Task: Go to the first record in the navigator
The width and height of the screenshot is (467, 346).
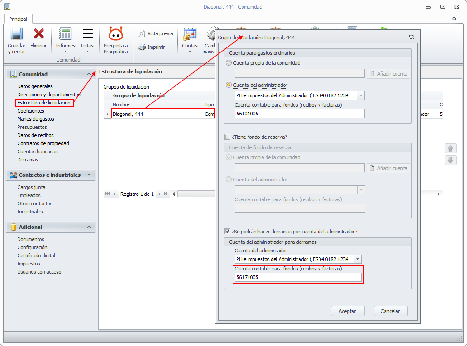Action: point(108,194)
